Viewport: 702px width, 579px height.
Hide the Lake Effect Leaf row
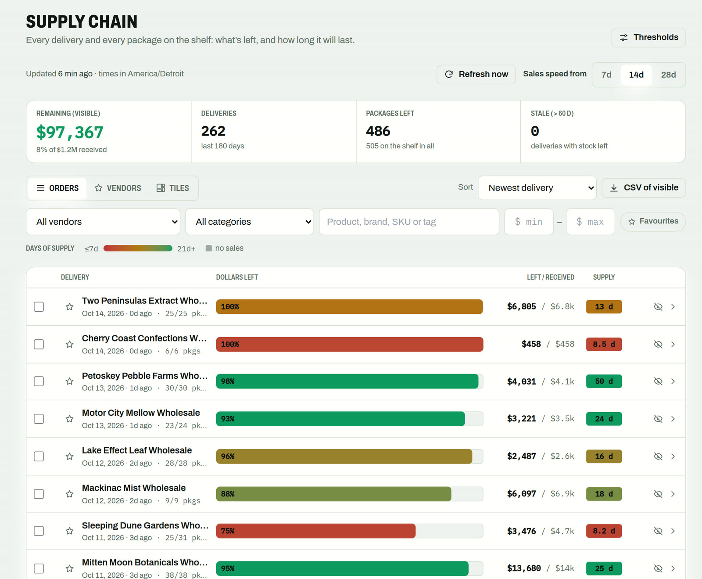click(x=658, y=457)
